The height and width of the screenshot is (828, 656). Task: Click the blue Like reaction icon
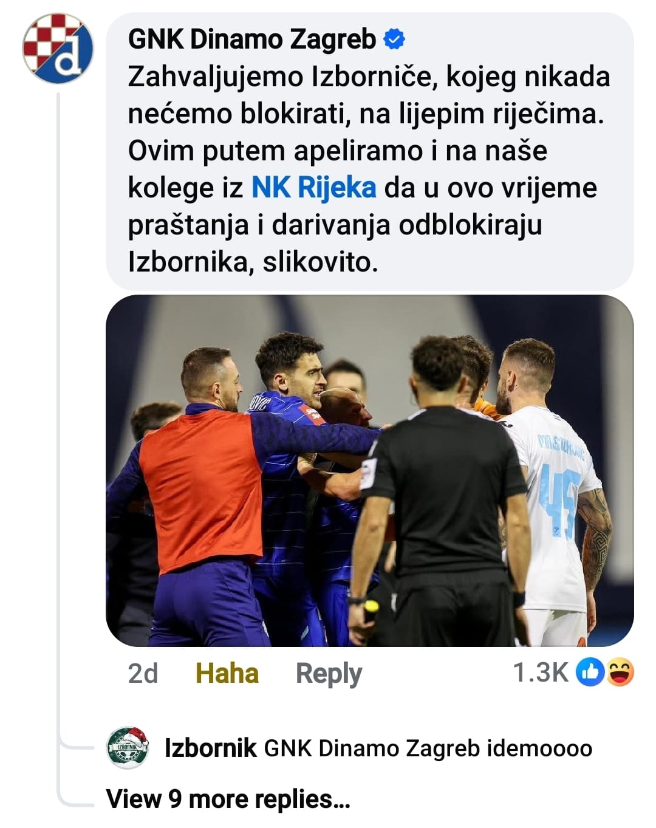point(590,672)
